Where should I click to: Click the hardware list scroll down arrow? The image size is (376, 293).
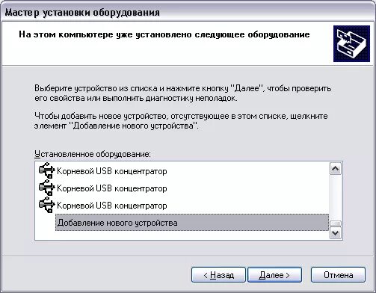click(336, 233)
